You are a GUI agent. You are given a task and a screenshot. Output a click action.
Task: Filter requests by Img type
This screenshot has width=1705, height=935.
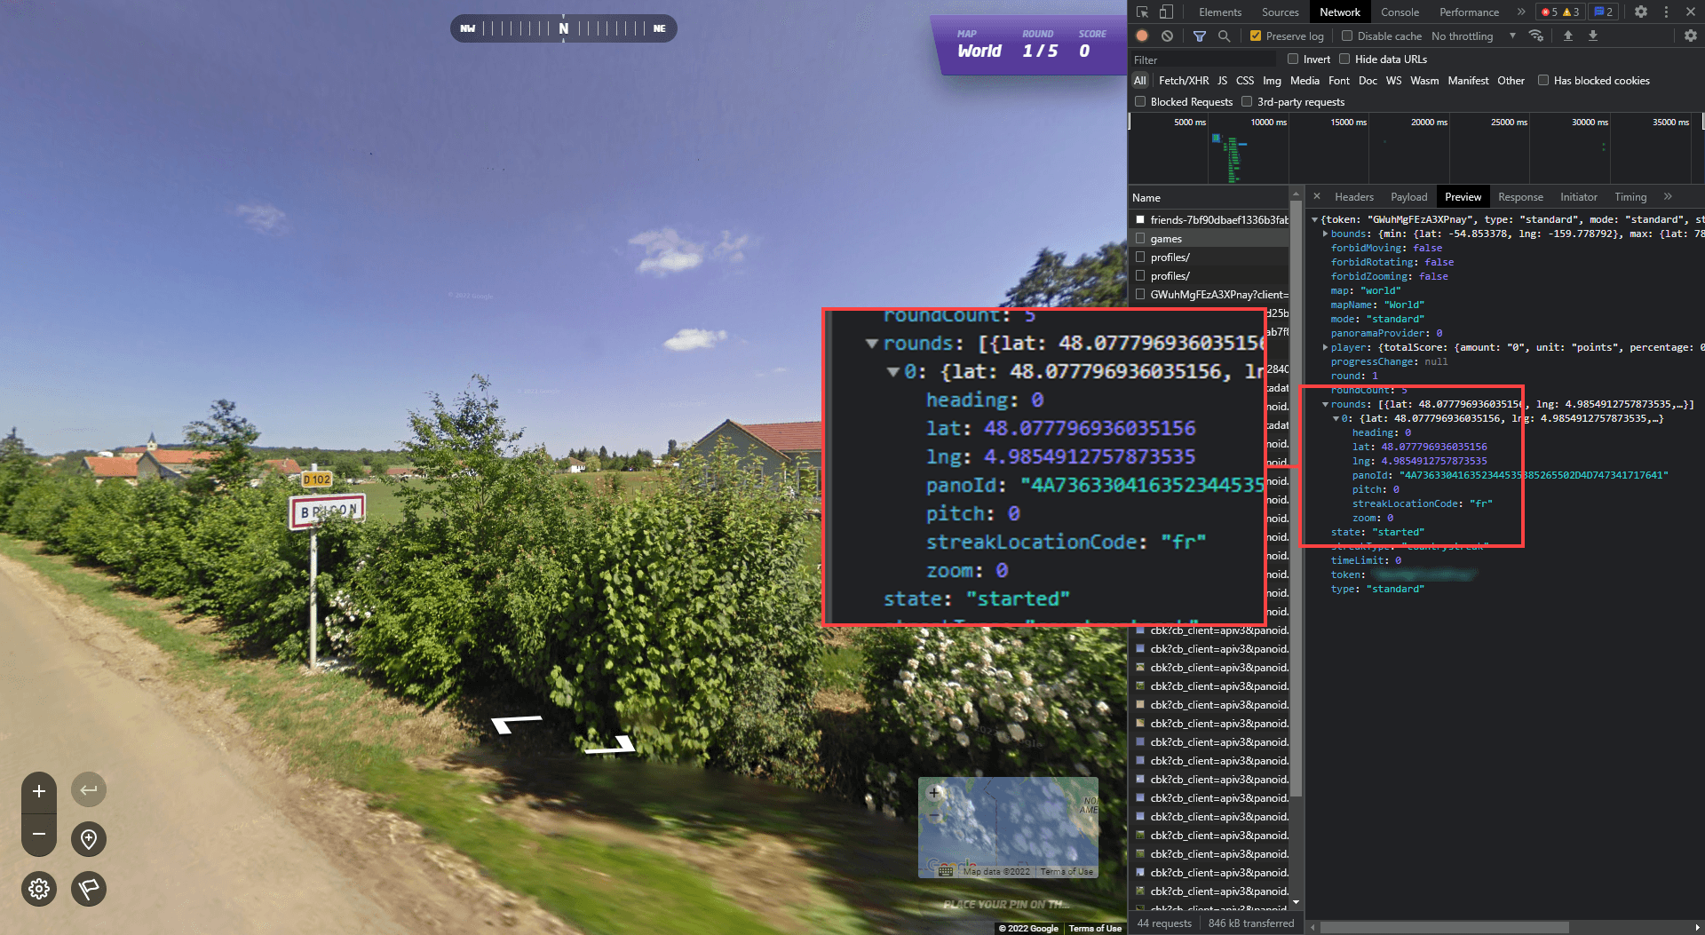1272,81
